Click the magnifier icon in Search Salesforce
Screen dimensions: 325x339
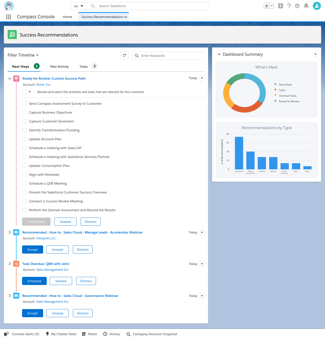[x=93, y=6]
